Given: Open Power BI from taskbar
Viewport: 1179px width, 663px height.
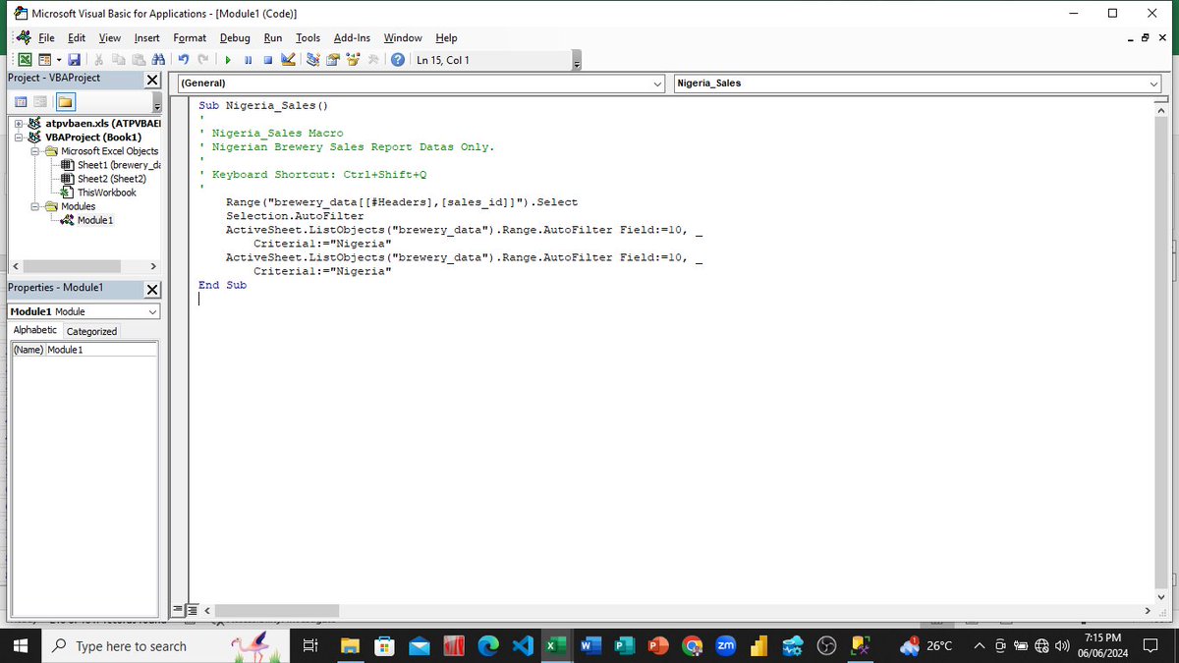Looking at the screenshot, I should point(758,645).
